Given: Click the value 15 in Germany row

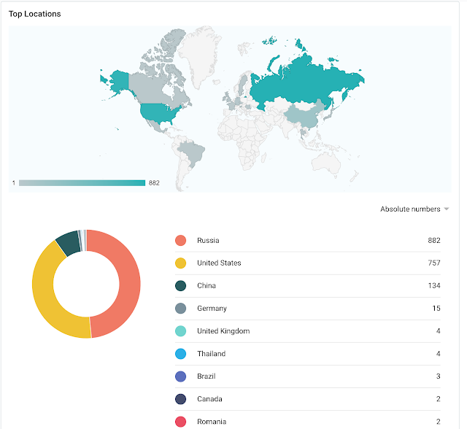Looking at the screenshot, I should coord(436,308).
